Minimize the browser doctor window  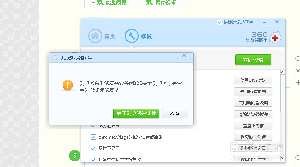pos(265,22)
